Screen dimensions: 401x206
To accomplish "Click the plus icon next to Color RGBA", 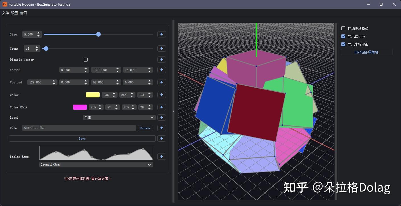I will click(x=161, y=107).
